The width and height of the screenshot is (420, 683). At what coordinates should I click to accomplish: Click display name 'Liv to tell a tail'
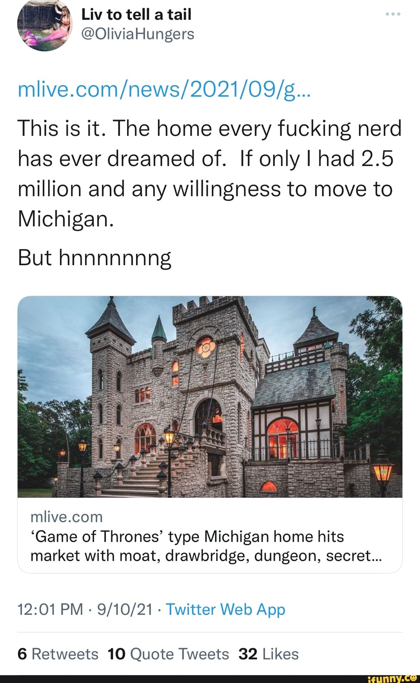pos(136,14)
